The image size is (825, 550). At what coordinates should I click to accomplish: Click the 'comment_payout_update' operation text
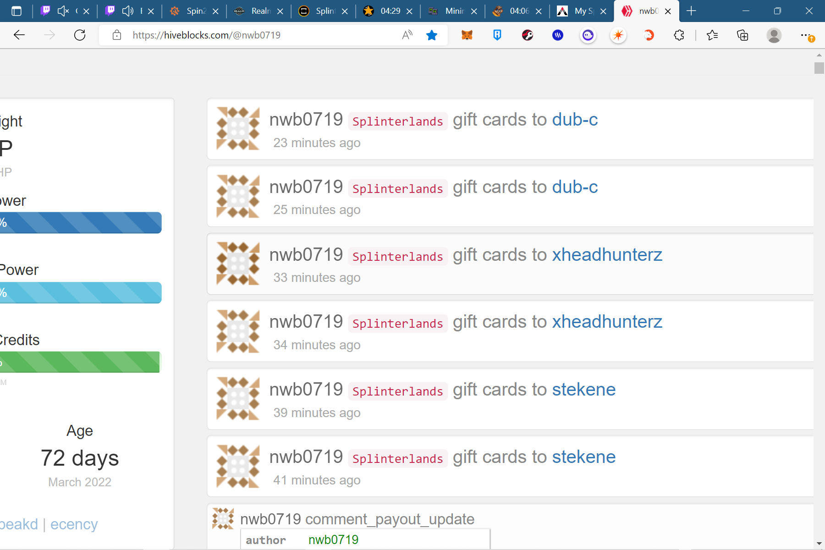pos(390,519)
